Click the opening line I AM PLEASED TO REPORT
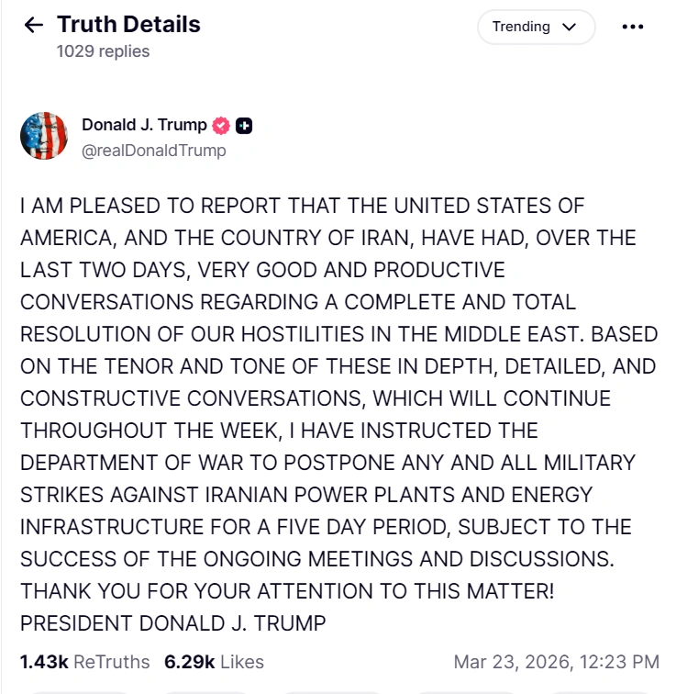This screenshot has height=694, width=676. (147, 206)
